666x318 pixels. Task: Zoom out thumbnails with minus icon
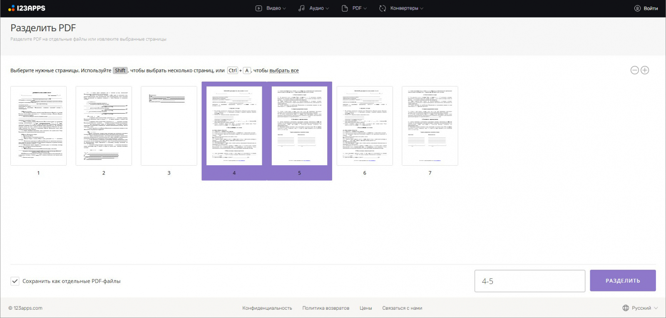[635, 70]
